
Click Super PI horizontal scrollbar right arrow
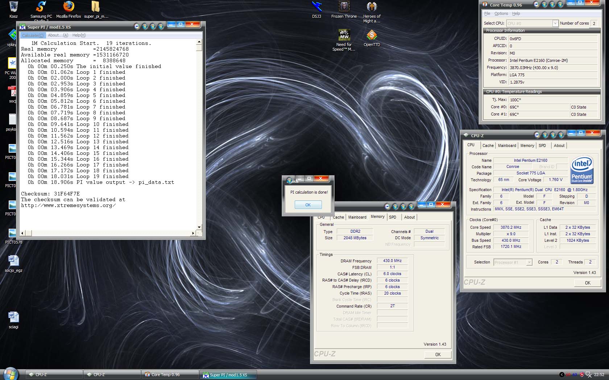193,233
